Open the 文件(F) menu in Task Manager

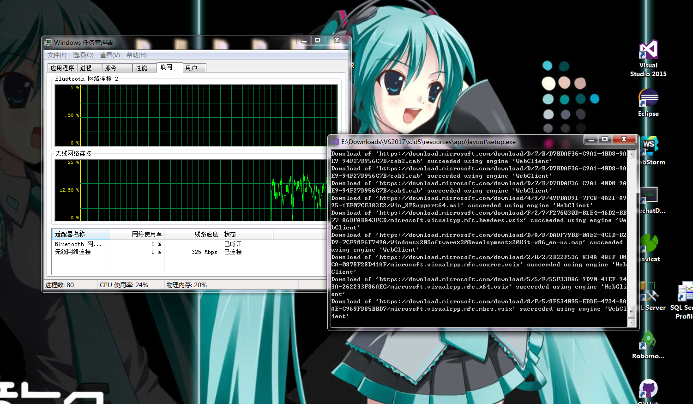coord(57,55)
